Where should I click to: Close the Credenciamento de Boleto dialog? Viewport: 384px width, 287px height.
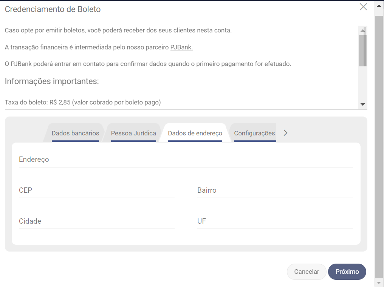click(x=363, y=7)
